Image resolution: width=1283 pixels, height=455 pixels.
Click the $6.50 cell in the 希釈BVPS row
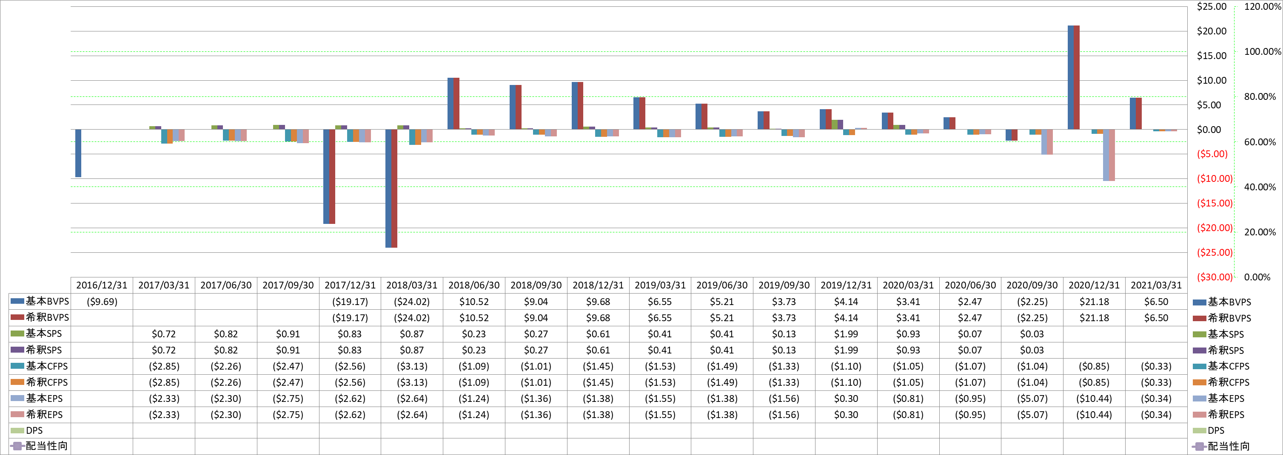tap(1156, 317)
